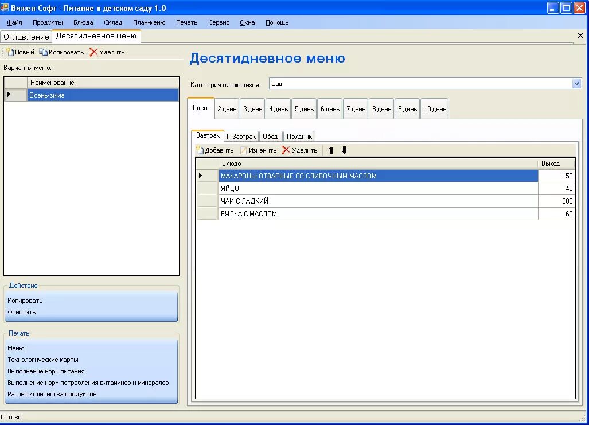Screen dimensions: 589x425
Task: Open the Склад menu
Action: (x=113, y=22)
